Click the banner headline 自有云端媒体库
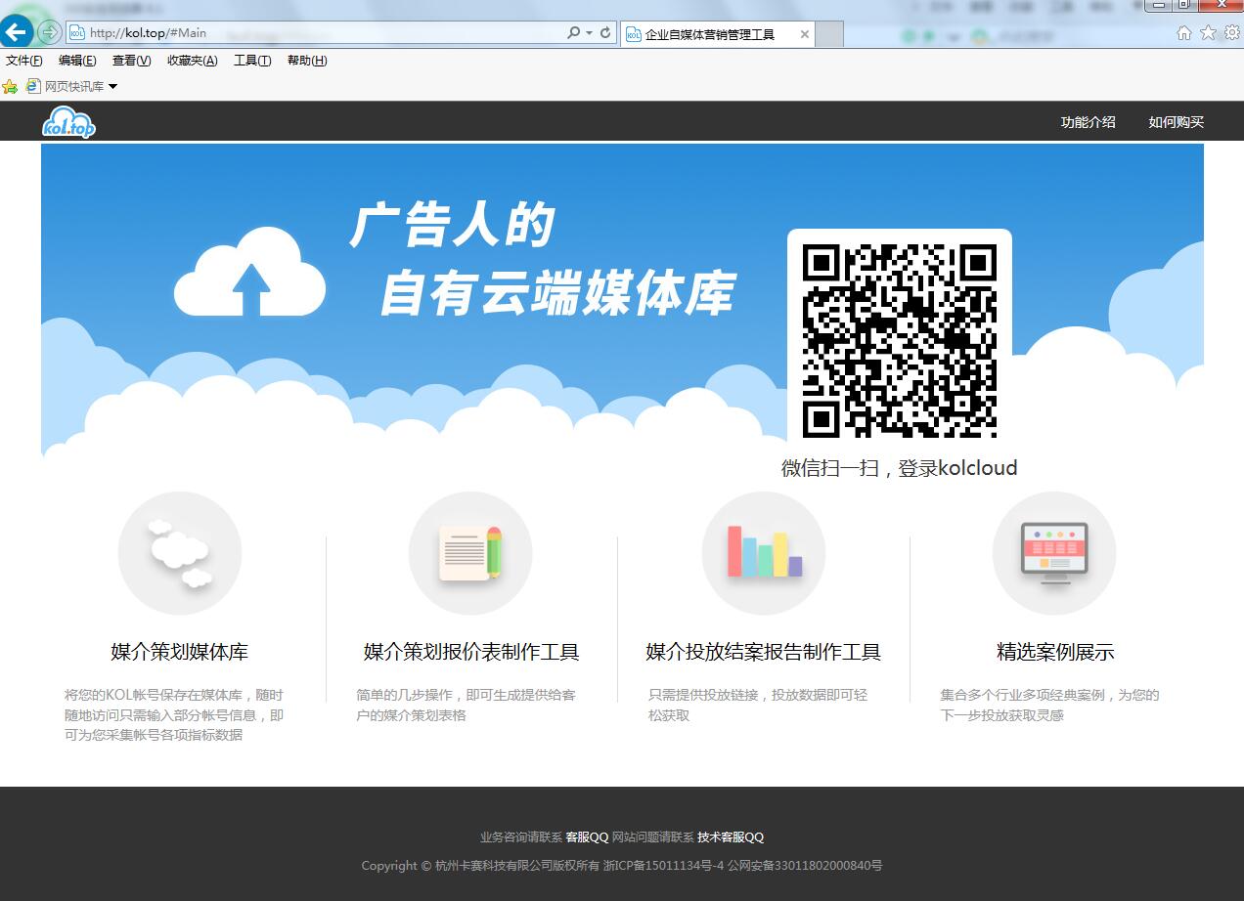The height and width of the screenshot is (901, 1244). click(x=556, y=292)
